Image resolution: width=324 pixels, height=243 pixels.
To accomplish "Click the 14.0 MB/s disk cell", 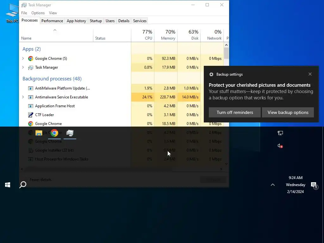I will point(189,97).
